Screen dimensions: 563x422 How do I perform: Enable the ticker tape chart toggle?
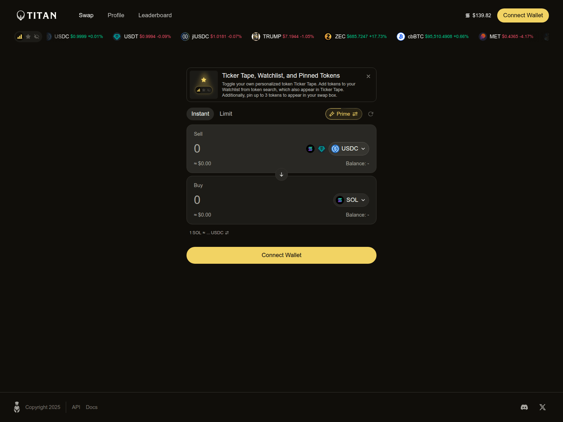coord(20,36)
